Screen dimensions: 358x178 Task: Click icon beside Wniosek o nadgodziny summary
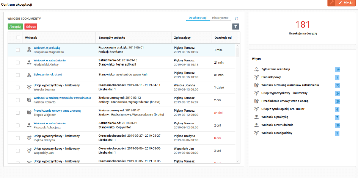[256, 133]
